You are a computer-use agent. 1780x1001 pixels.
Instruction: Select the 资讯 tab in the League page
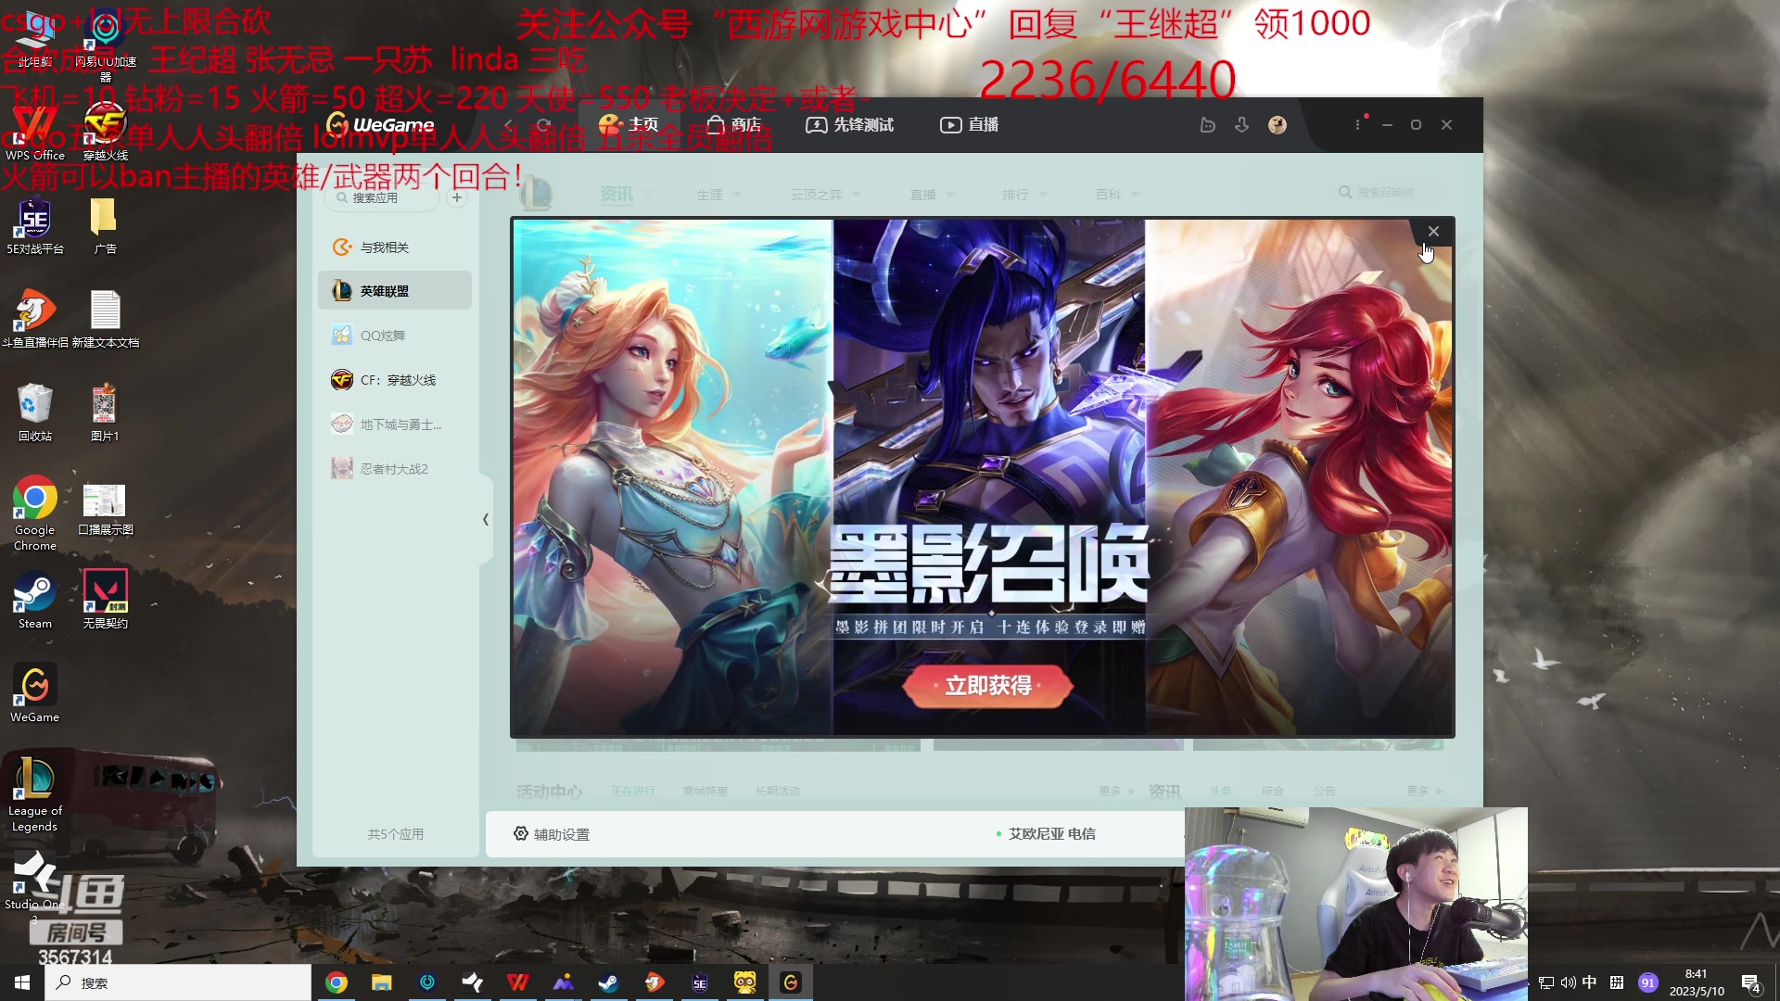point(617,194)
